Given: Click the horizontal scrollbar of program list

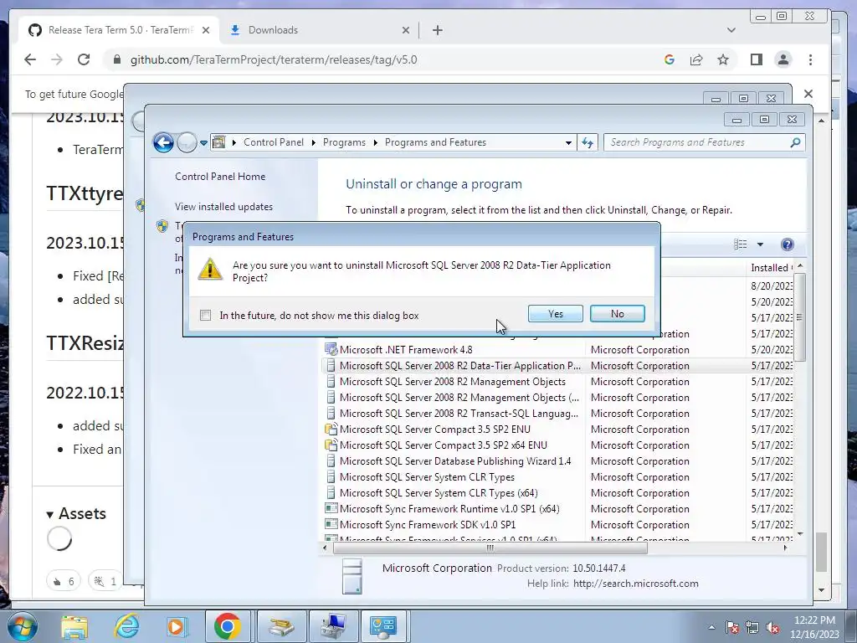Looking at the screenshot, I should (490, 548).
